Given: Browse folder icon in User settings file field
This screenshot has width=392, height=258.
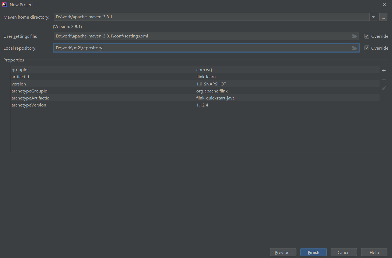Looking at the screenshot, I should coord(354,36).
